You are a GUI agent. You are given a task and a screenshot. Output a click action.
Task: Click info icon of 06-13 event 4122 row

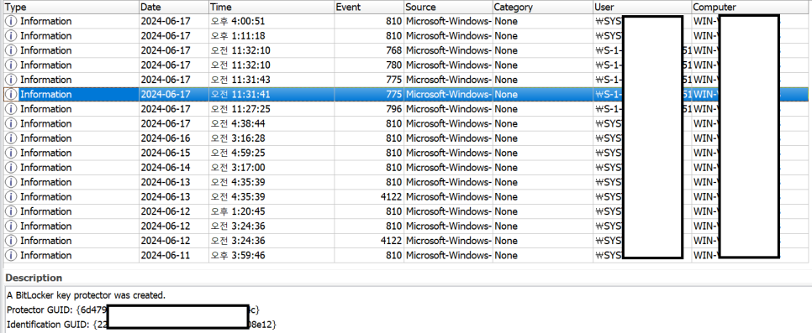(x=10, y=196)
